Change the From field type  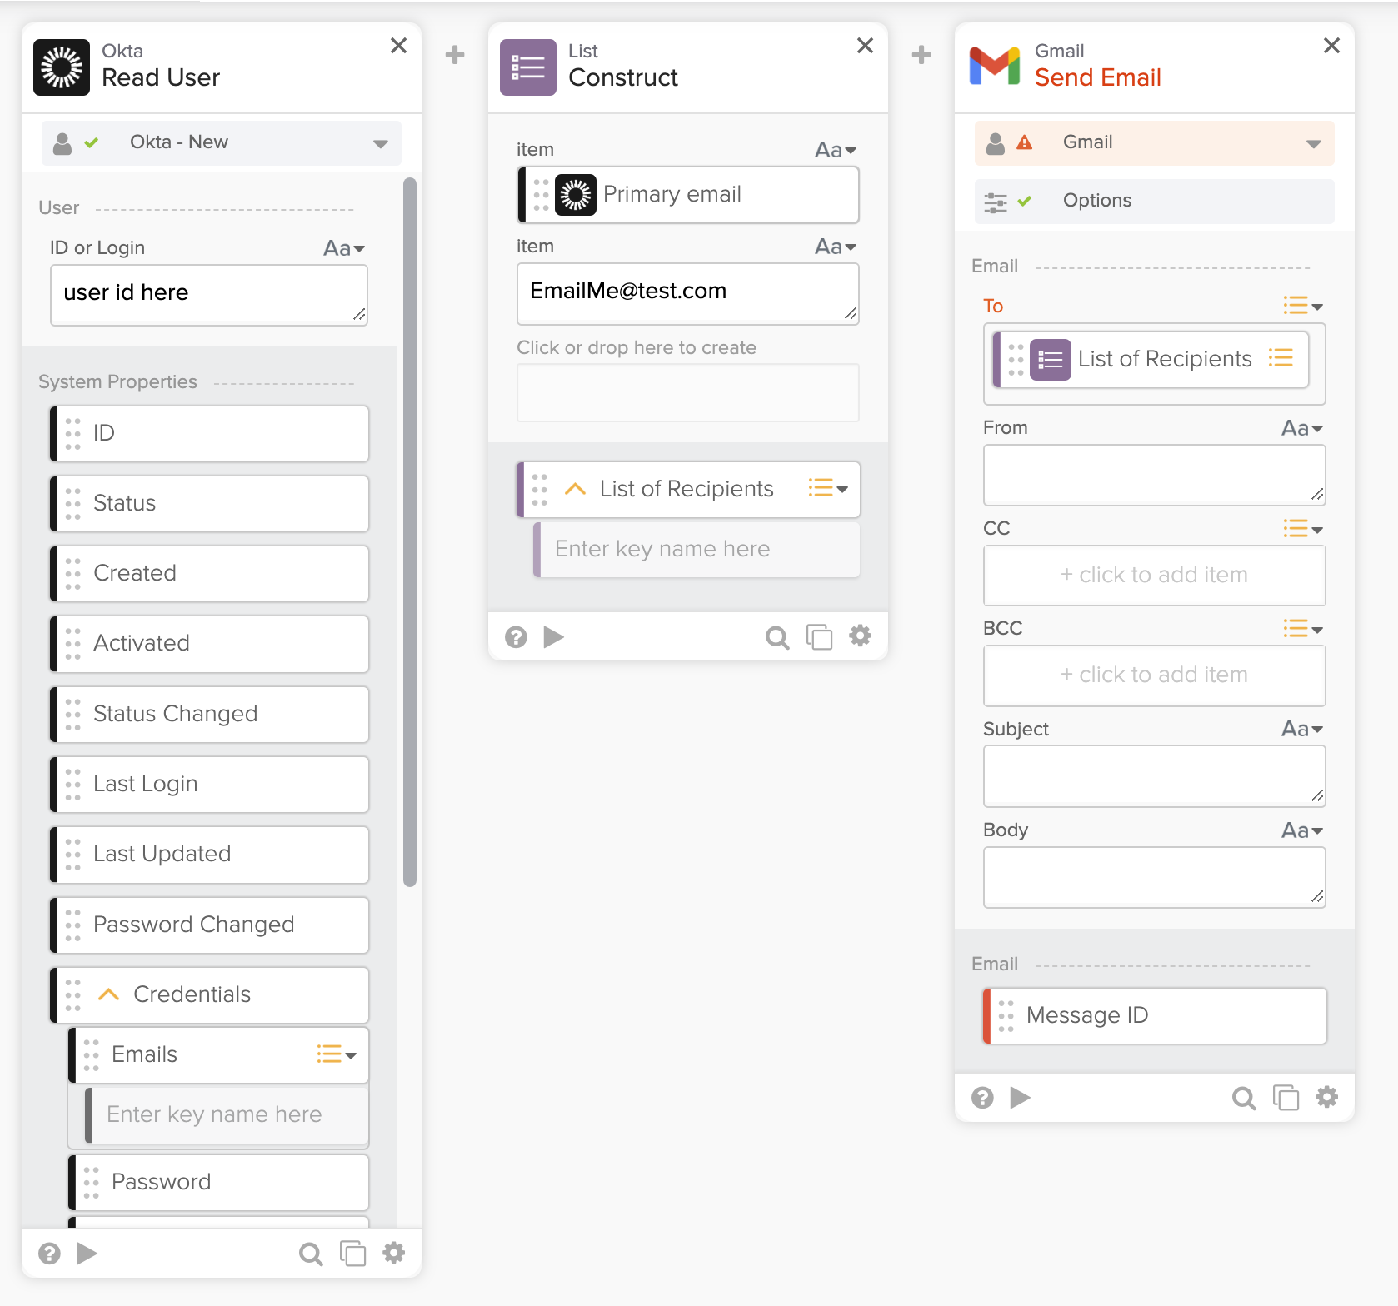coord(1302,428)
